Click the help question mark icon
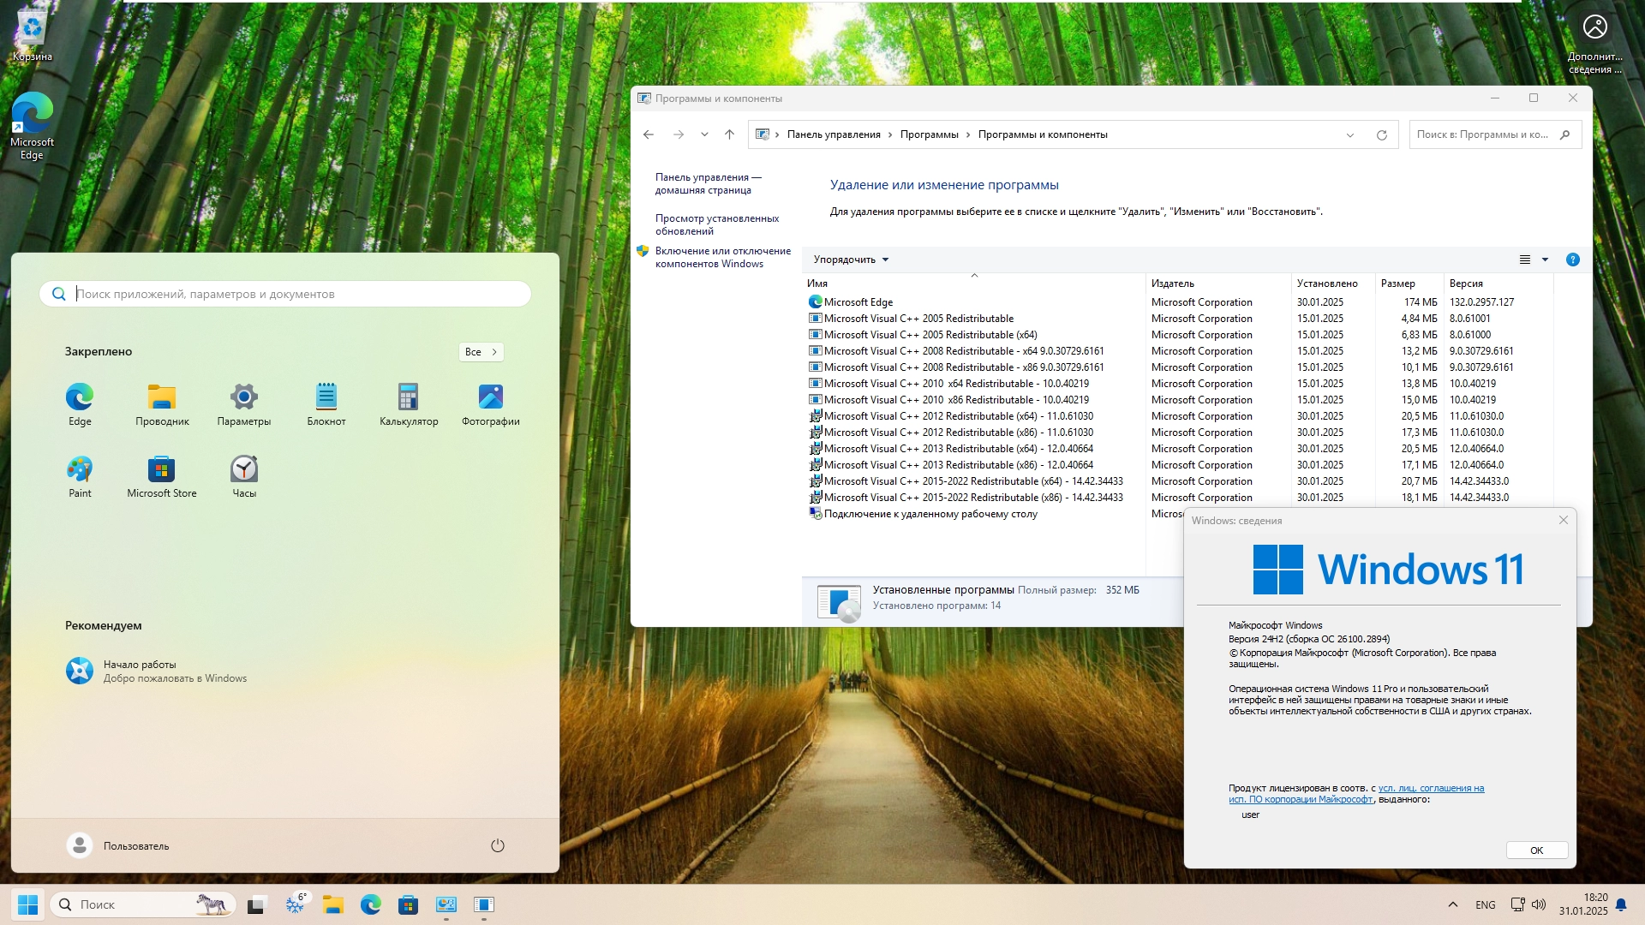This screenshot has height=925, width=1645. (1572, 260)
